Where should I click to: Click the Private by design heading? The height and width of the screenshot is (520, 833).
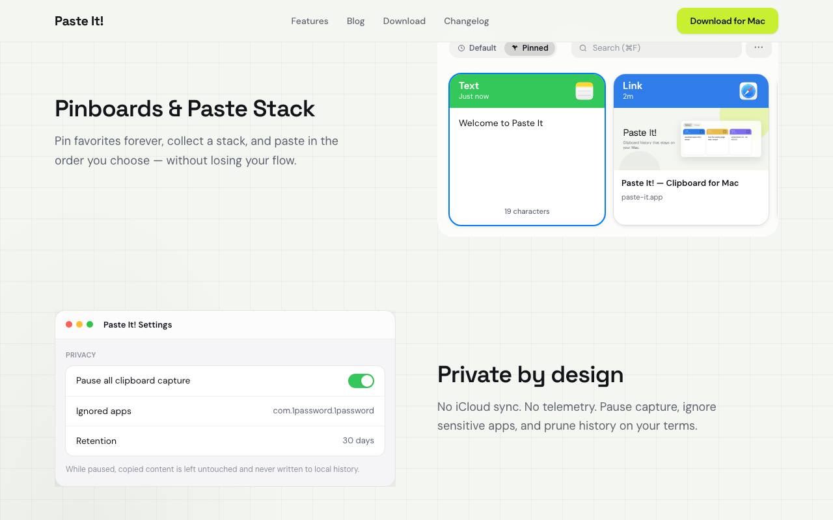[x=530, y=374]
